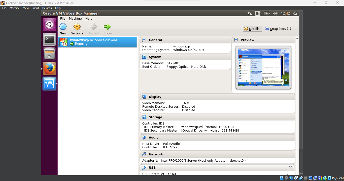Click the Intel PRO/1000 T Server adapter text
Screen dimensions: 344x181
pyautogui.click(x=203, y=161)
